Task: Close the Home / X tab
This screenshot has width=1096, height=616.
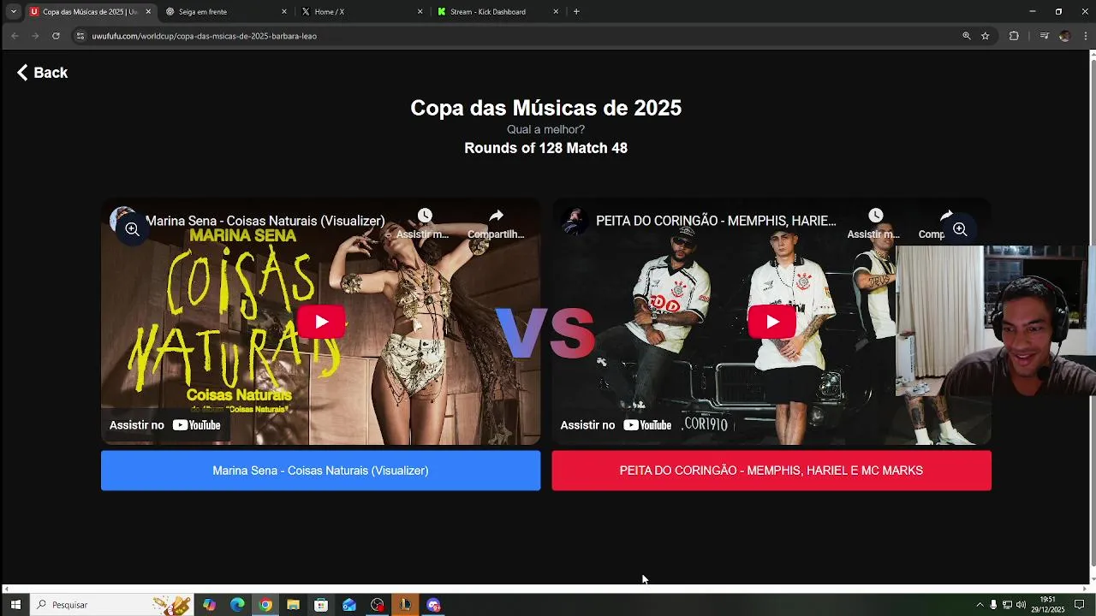Action: [420, 12]
